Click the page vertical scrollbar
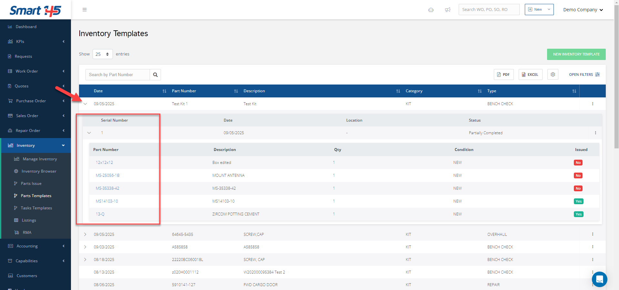The width and height of the screenshot is (619, 290). point(616,77)
